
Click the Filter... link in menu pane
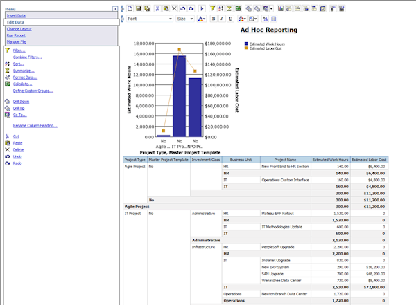coord(19,50)
